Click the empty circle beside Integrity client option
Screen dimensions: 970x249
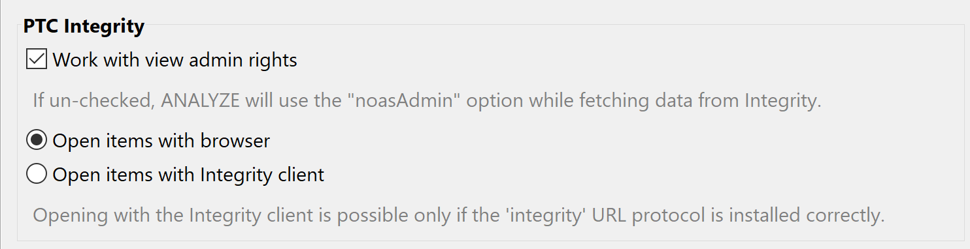[36, 174]
